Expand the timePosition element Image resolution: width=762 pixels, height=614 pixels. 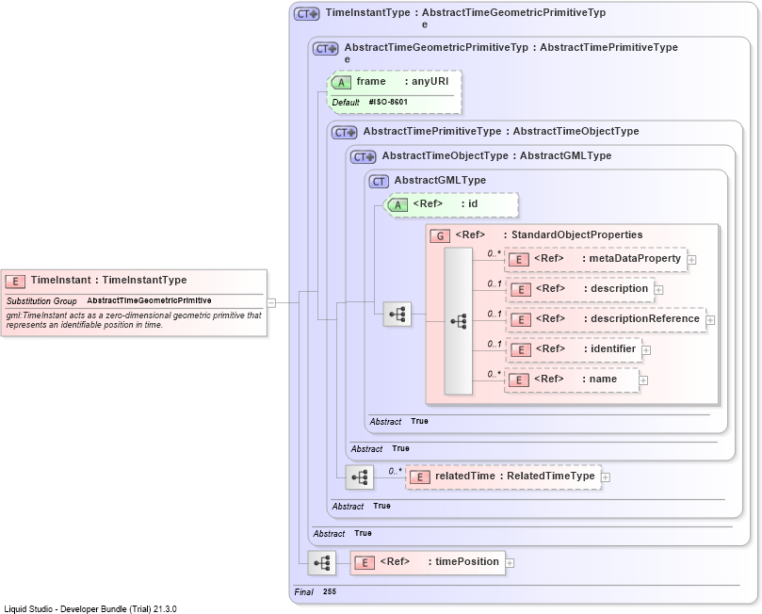[510, 563]
